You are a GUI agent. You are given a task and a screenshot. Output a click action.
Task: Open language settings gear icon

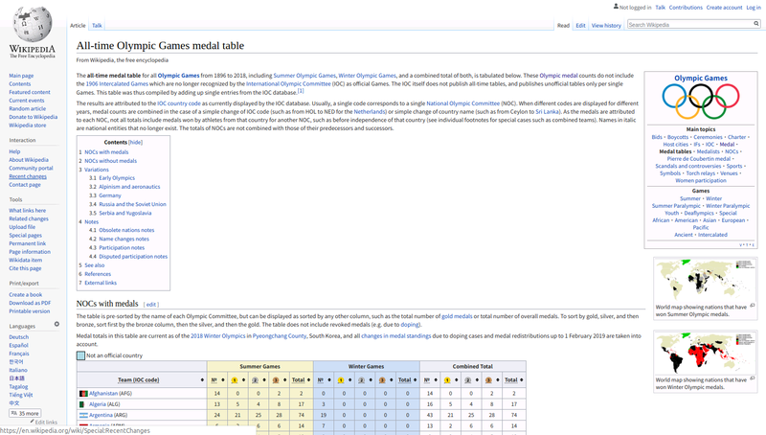[56, 324]
